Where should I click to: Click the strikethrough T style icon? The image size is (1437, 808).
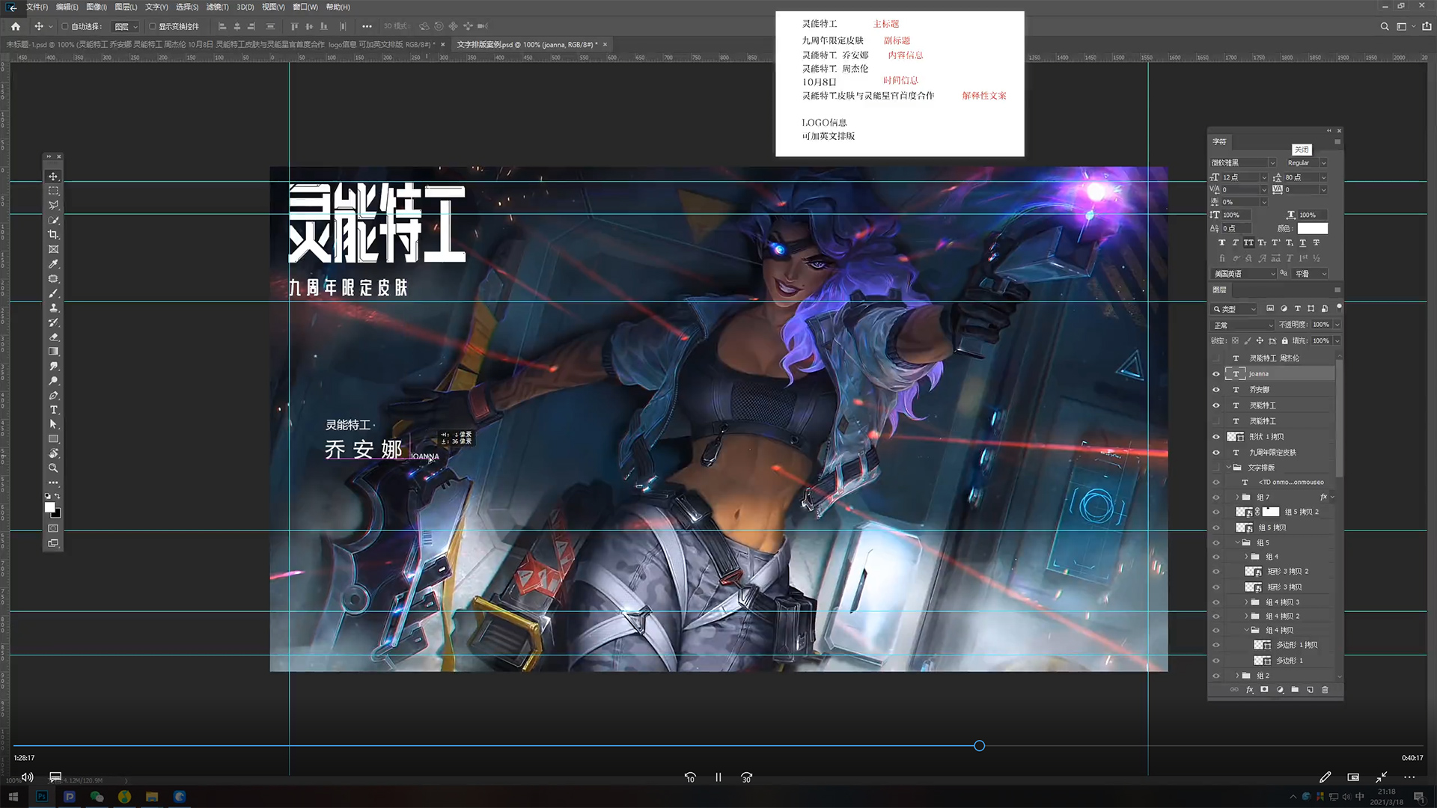[1317, 243]
